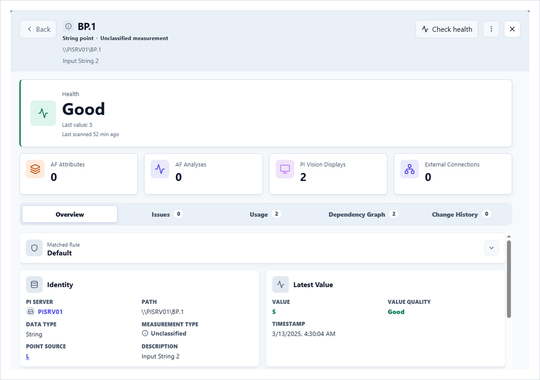Screen dimensions: 540x380
Task: Click the Latest Value number 5
Action: (x=274, y=312)
